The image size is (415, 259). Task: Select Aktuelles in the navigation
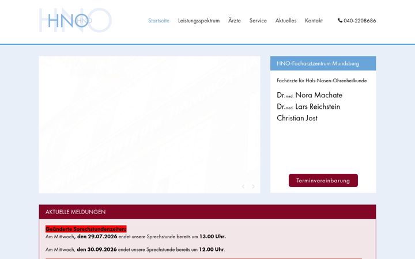tap(286, 21)
